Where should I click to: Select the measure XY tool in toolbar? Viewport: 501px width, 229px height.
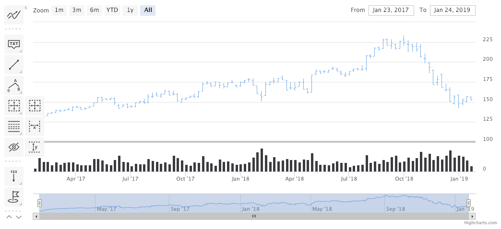tap(14, 105)
